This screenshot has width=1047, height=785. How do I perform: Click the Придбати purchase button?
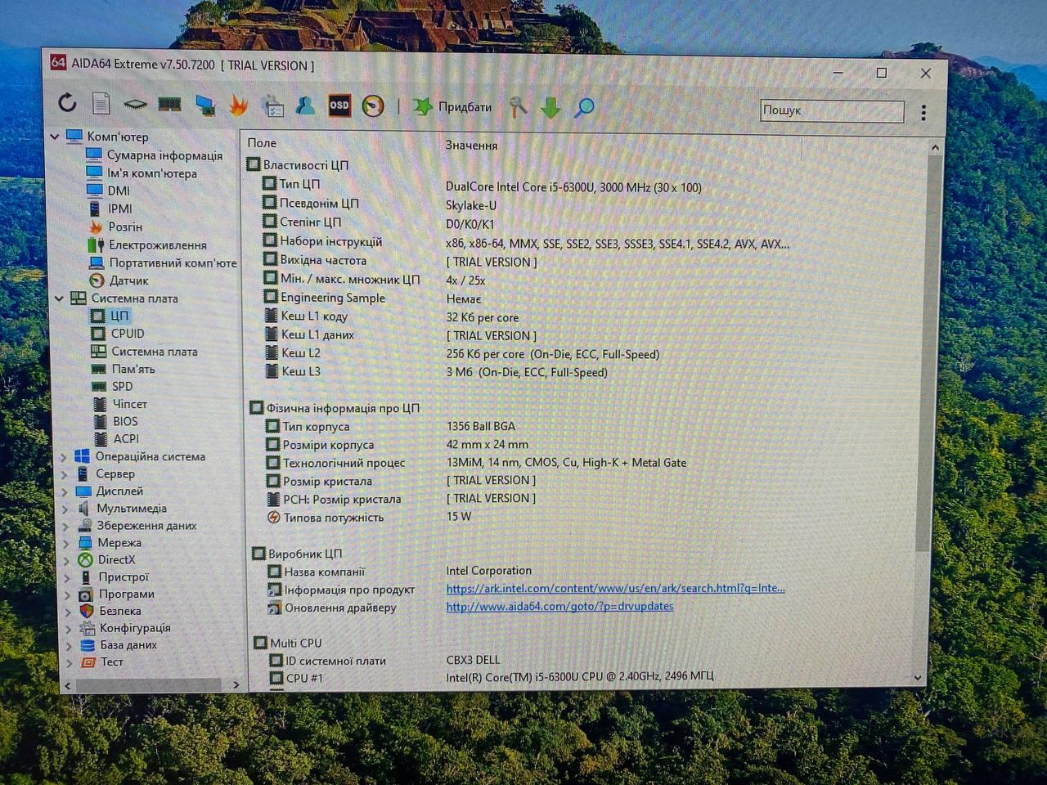(452, 107)
